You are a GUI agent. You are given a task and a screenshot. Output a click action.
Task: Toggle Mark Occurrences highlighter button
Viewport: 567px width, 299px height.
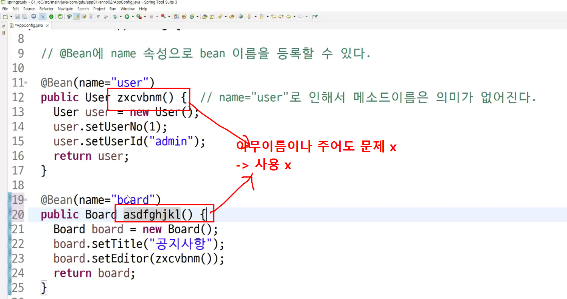[77, 16]
